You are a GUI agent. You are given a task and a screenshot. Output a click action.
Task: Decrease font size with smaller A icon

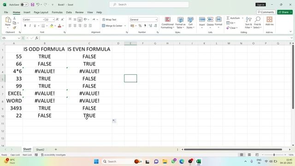click(63, 19)
